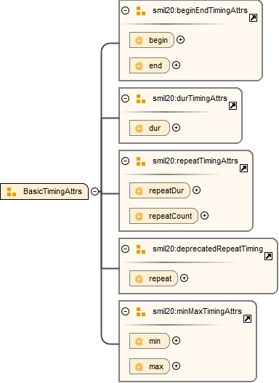The width and height of the screenshot is (279, 383).
Task: Collapse the smil20:repeatTimingAttrs group
Action: coord(125,161)
